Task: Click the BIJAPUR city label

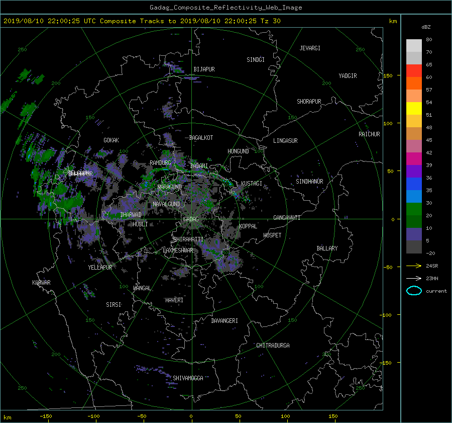Action: click(204, 69)
